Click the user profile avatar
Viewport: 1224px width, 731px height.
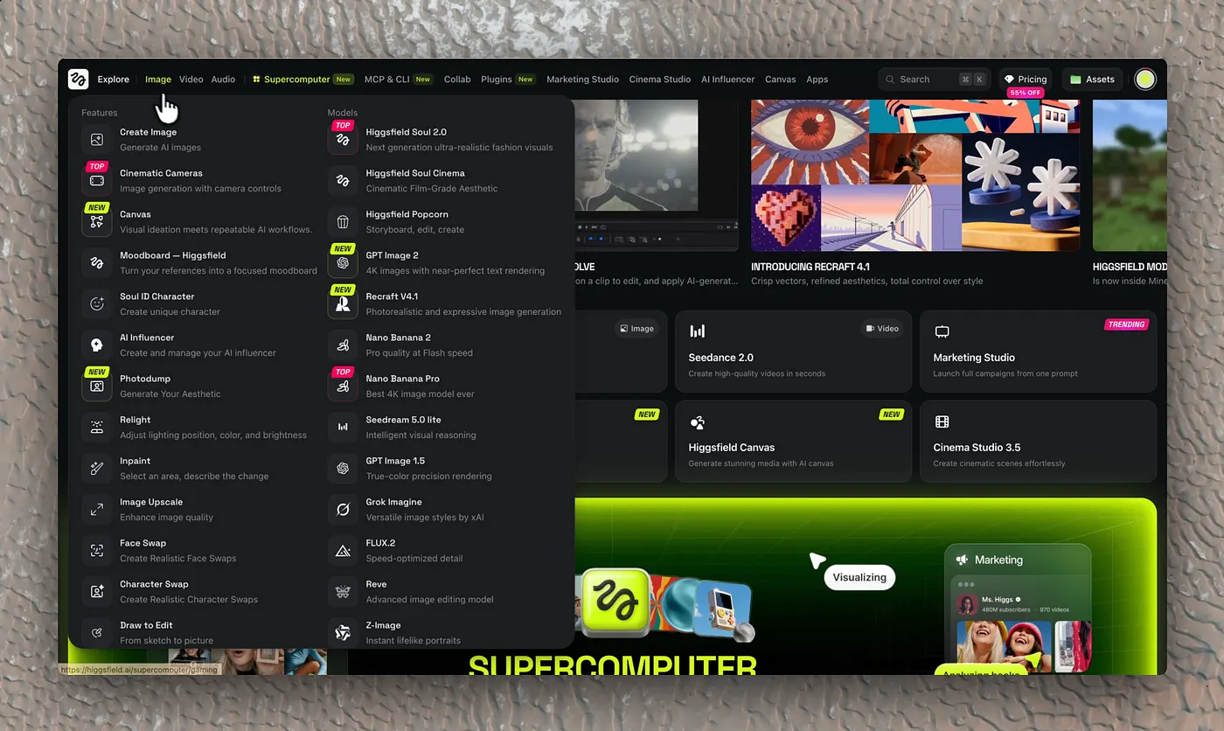pos(1144,79)
